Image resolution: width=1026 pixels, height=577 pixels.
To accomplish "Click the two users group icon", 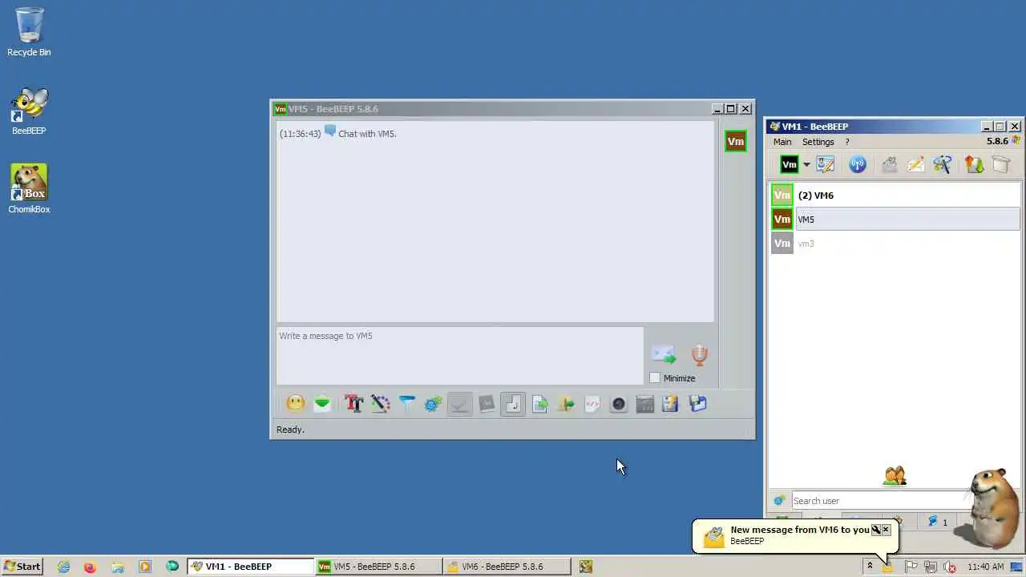I will (895, 476).
